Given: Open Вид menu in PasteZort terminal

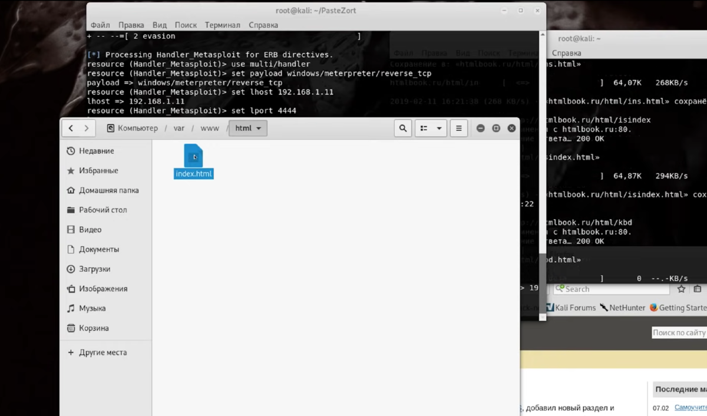Looking at the screenshot, I should (x=159, y=25).
